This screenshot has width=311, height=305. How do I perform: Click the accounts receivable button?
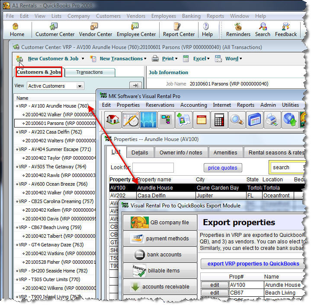tap(160, 287)
